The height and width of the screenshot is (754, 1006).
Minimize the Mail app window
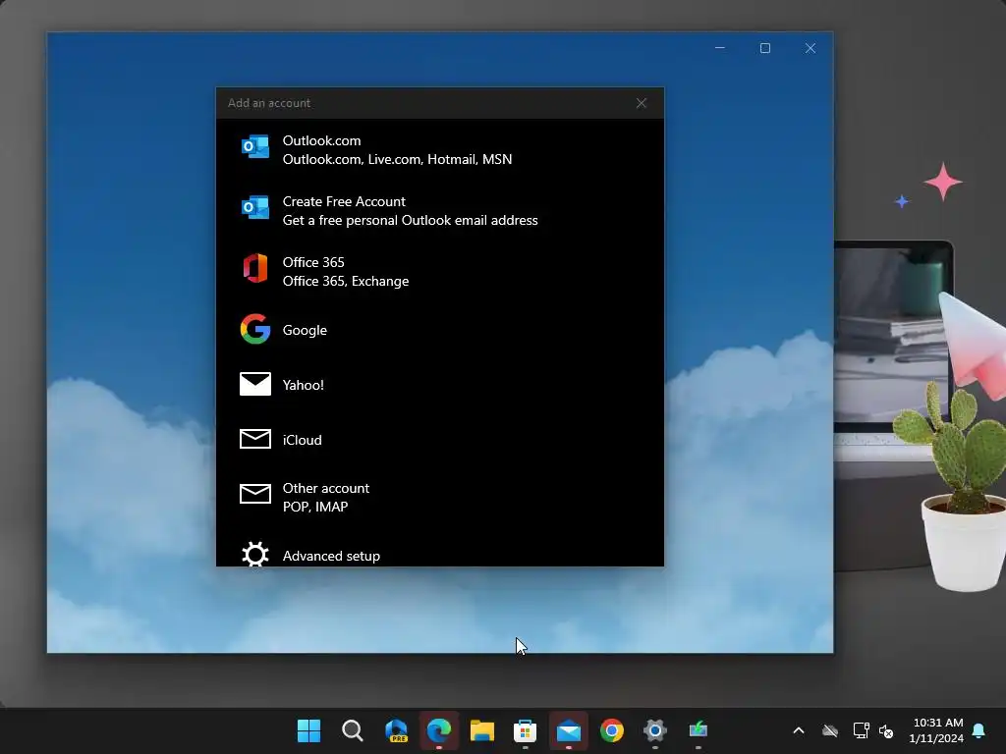coord(720,48)
